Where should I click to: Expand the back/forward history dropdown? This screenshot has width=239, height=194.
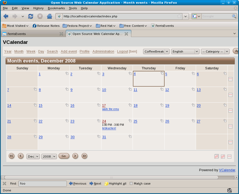click(23, 16)
